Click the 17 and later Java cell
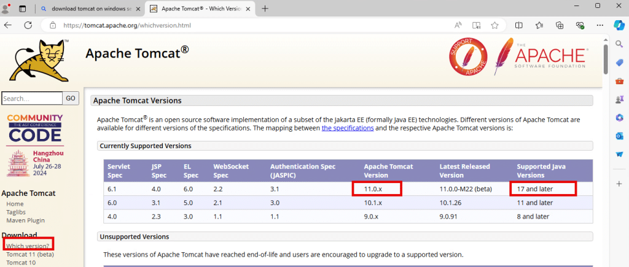The image size is (629, 267). pyautogui.click(x=535, y=189)
